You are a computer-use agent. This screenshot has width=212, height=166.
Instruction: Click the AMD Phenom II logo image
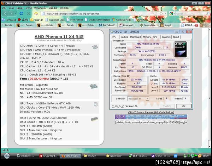click(180, 50)
